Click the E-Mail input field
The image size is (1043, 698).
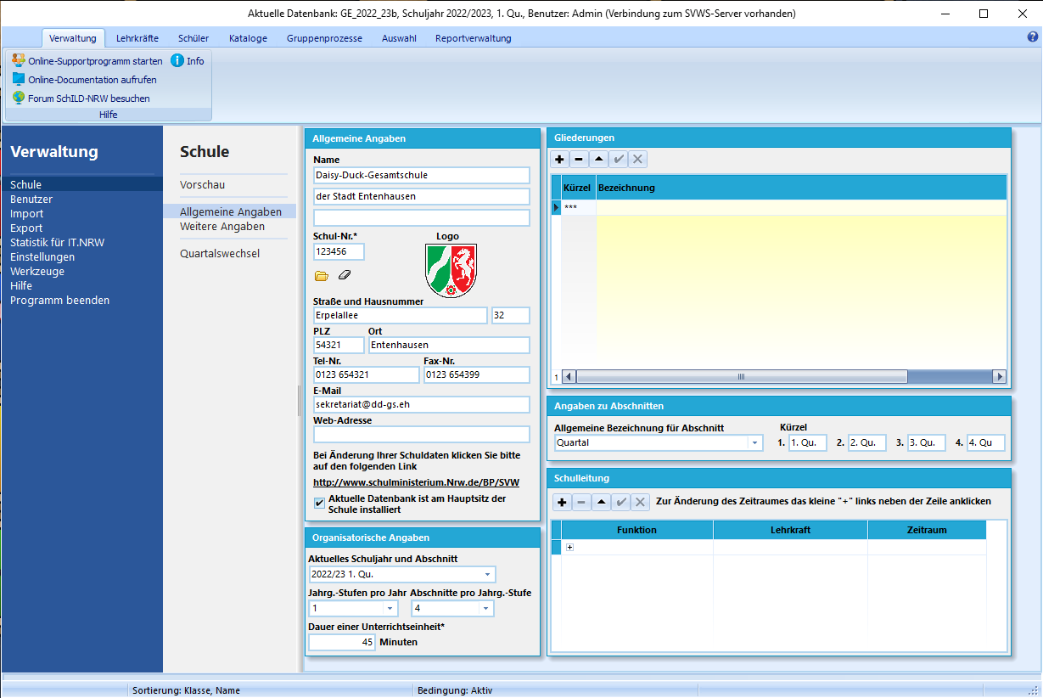tap(422, 404)
